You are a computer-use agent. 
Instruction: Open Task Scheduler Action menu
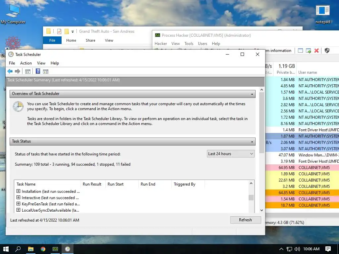[x=26, y=63]
